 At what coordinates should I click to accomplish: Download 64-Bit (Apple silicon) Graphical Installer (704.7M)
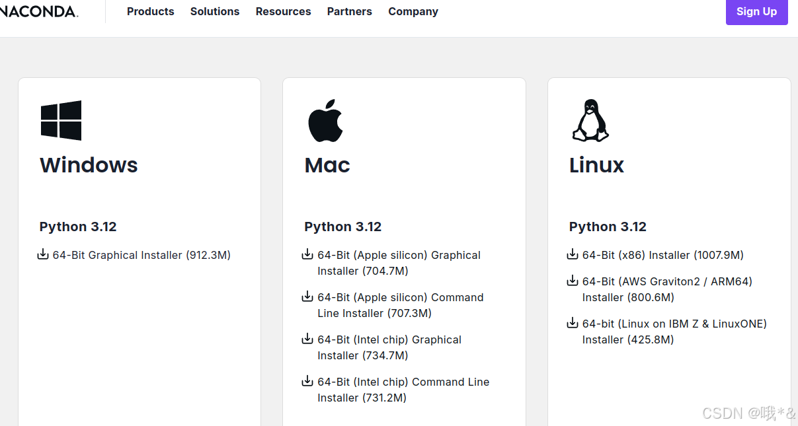[399, 263]
